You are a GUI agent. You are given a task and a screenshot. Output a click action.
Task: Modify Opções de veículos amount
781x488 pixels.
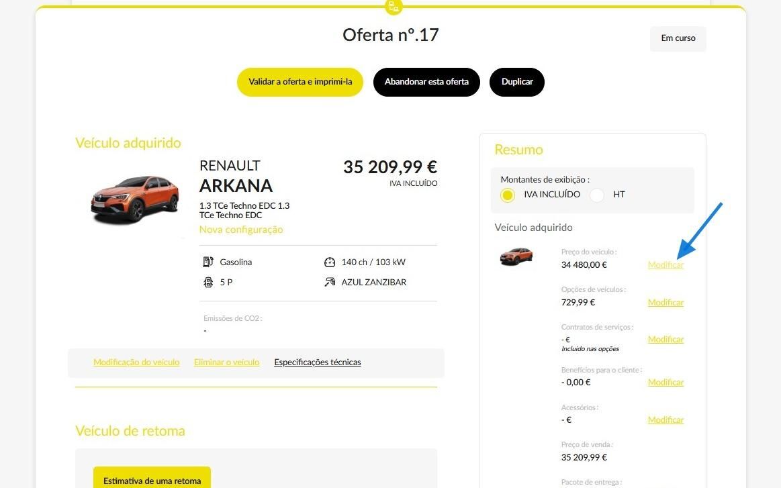click(x=665, y=302)
